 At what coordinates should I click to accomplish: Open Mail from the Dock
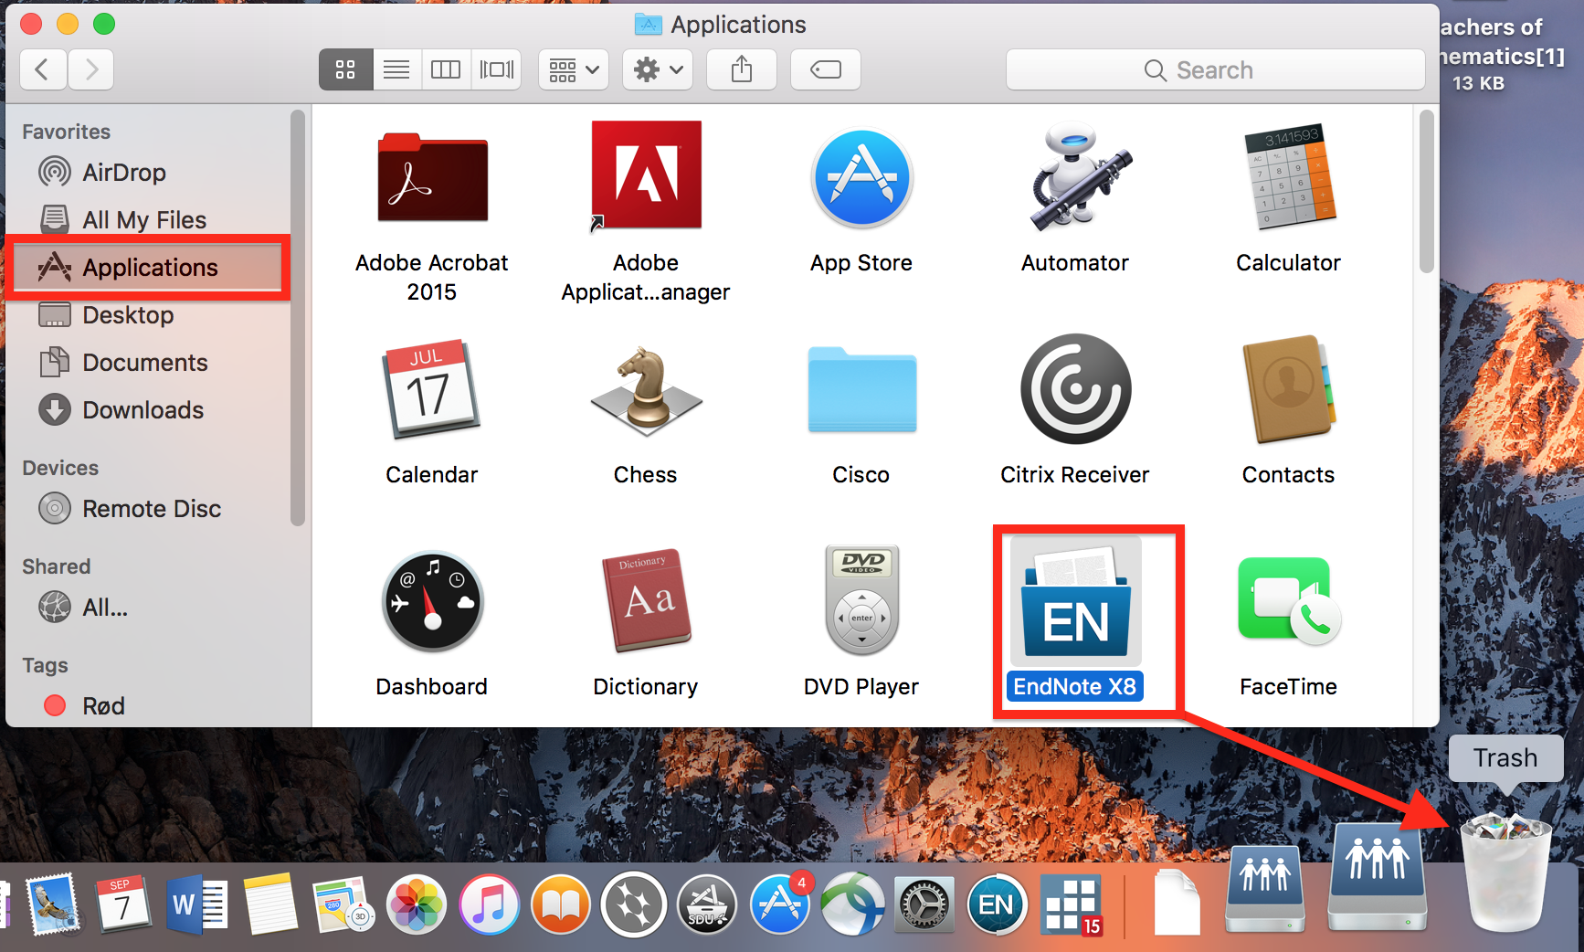[x=53, y=905]
